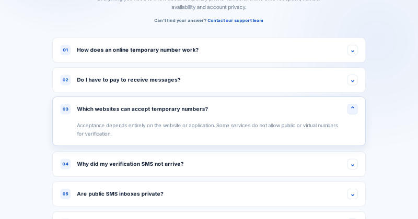The image size is (418, 219).
Task: Click the "Can't find your answer?" text
Action: [x=180, y=20]
